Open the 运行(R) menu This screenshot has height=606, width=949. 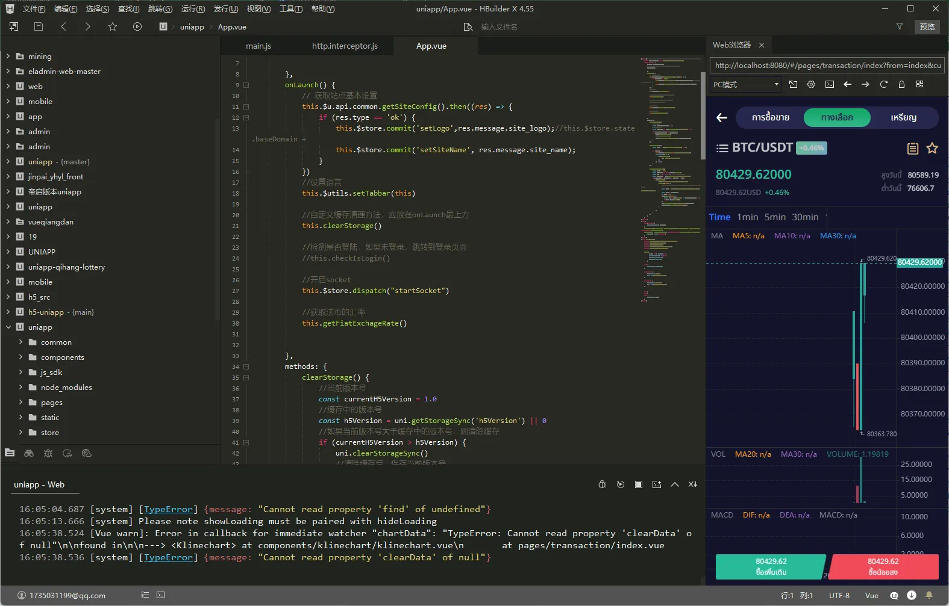click(x=193, y=8)
